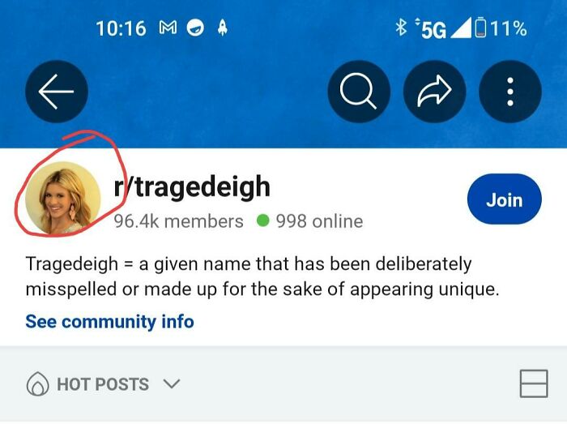The width and height of the screenshot is (567, 428).
Task: Tap the r/tragedeigh community title
Action: pyautogui.click(x=192, y=186)
